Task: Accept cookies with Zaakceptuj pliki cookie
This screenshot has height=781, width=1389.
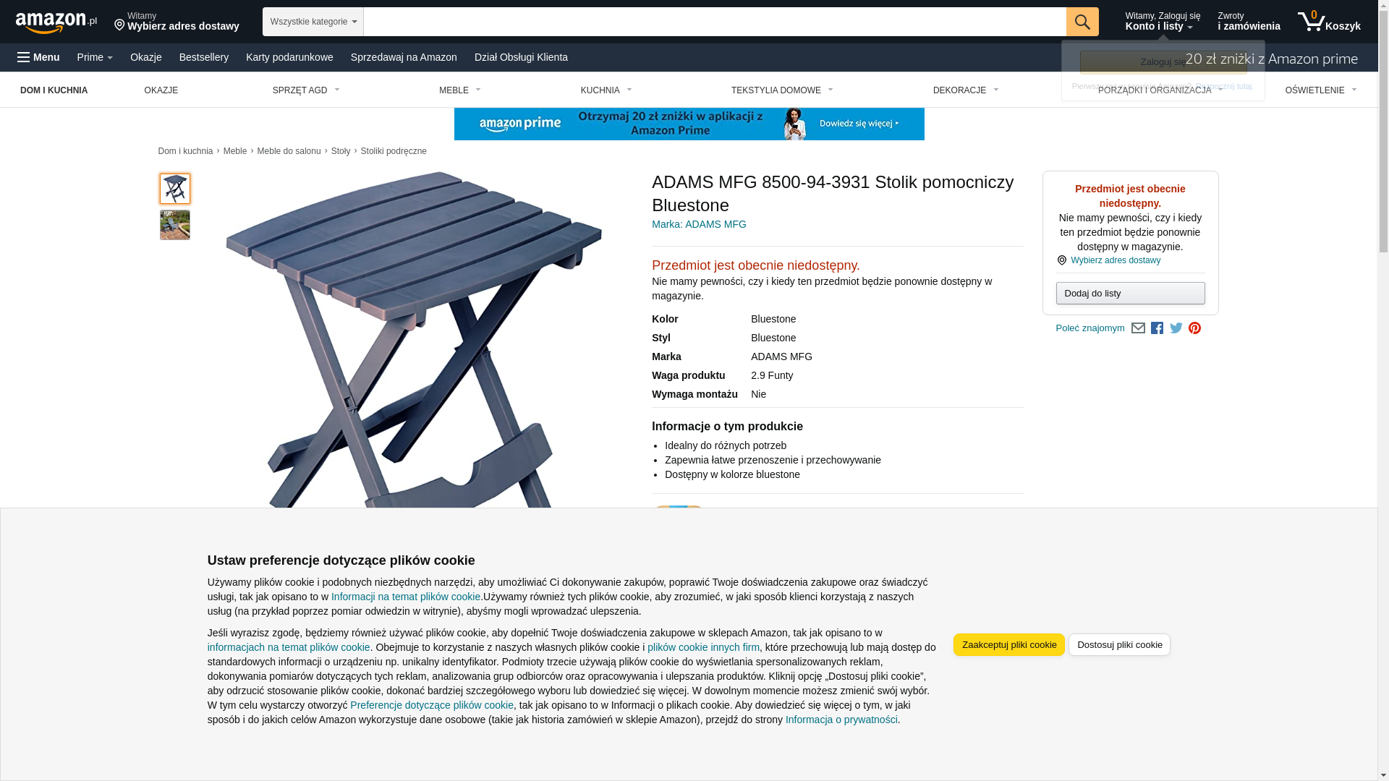Action: (1008, 644)
